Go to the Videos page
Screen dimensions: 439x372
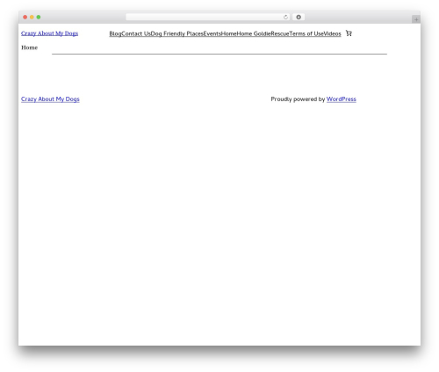coord(332,33)
